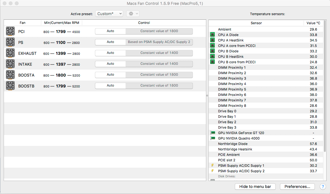The width and height of the screenshot is (330, 194).
Task: Click the BOOSTB fan icon
Action: [10, 86]
